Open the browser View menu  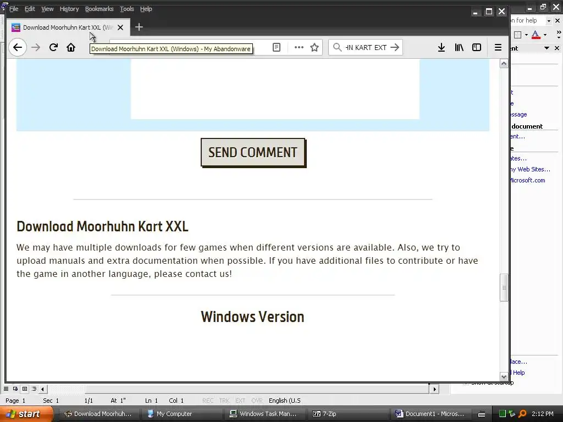click(47, 9)
